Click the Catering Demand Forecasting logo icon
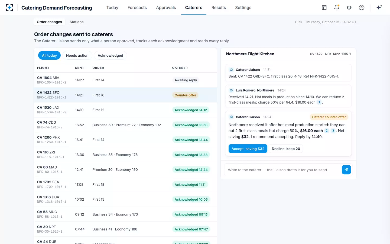 pos(9,8)
